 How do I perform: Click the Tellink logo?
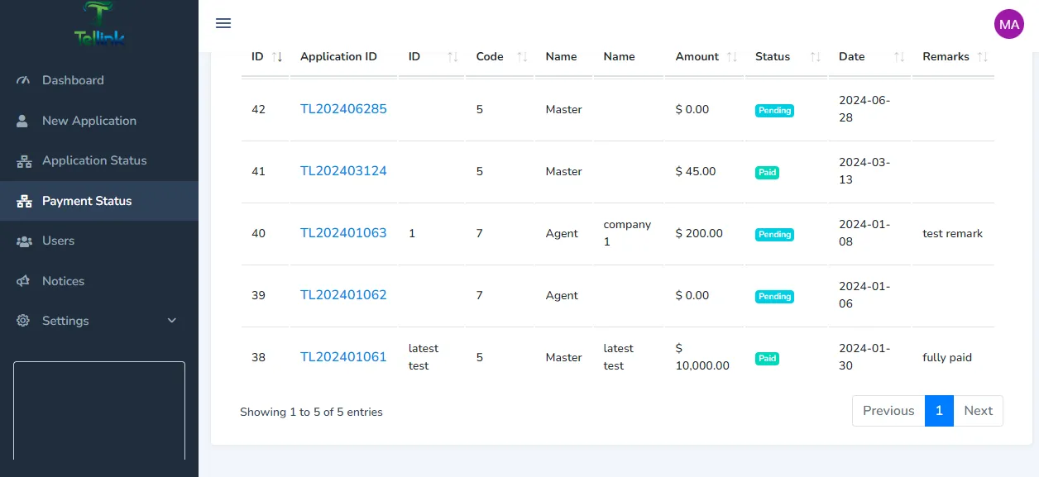(x=99, y=25)
